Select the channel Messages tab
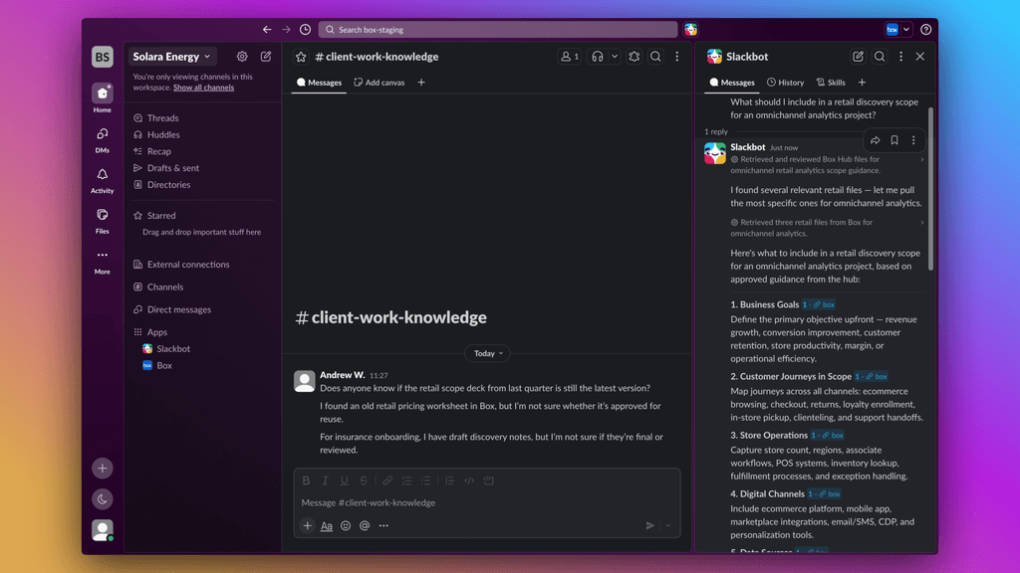1020x573 pixels. pyautogui.click(x=319, y=83)
